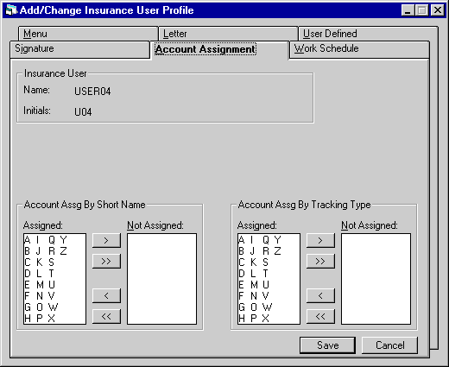
Task: Click the title bar application icon
Action: tap(11, 10)
